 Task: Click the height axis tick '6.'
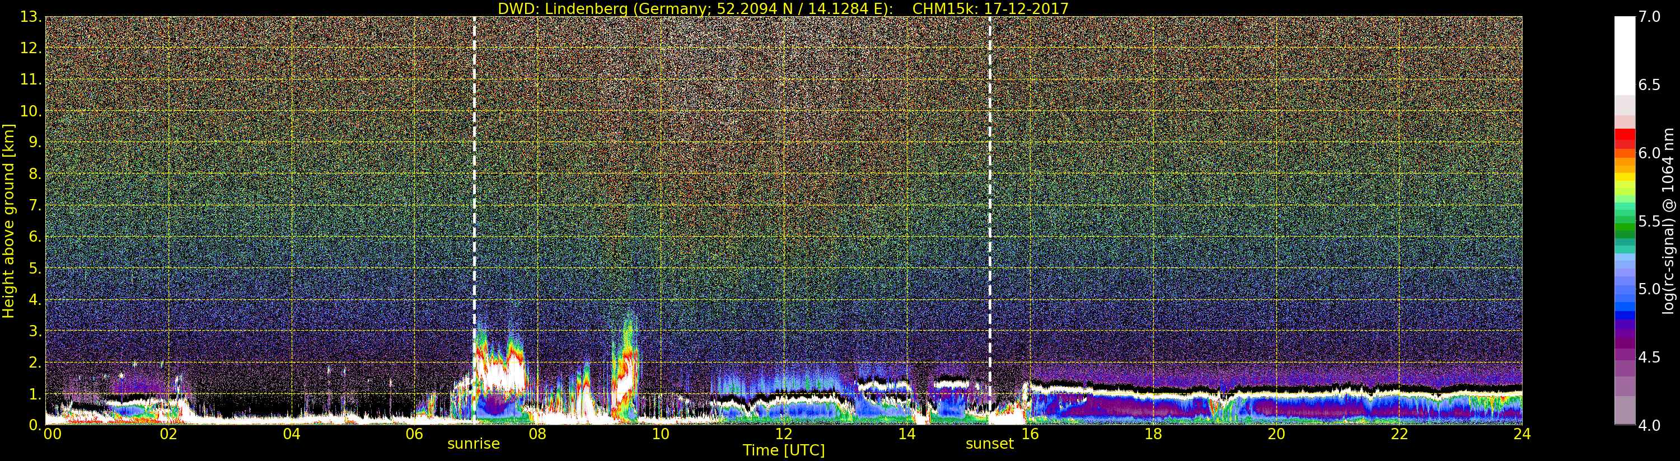pos(35,237)
